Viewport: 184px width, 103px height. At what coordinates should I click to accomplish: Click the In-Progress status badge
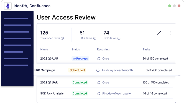tap(80, 58)
